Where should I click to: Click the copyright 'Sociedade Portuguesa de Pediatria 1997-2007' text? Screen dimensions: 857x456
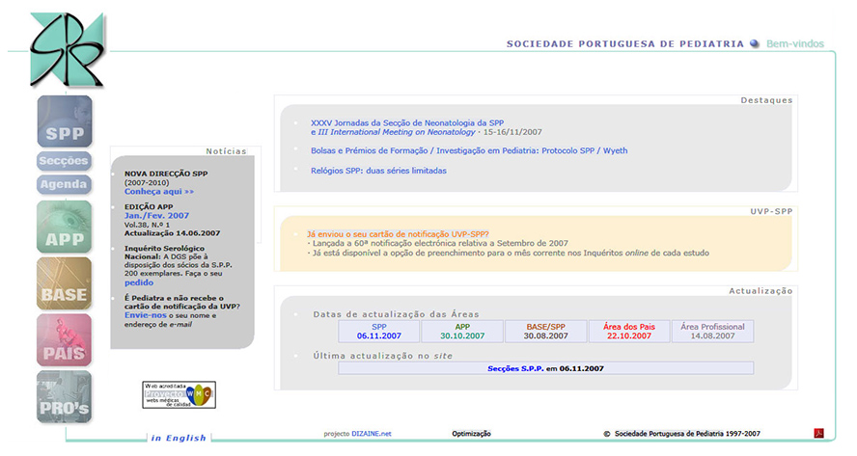tap(687, 434)
